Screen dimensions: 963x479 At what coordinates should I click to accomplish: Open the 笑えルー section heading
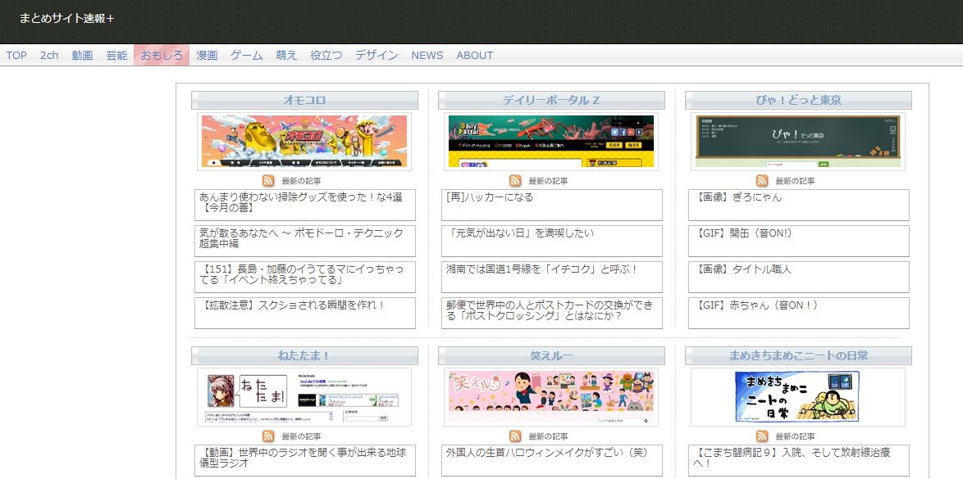point(551,355)
